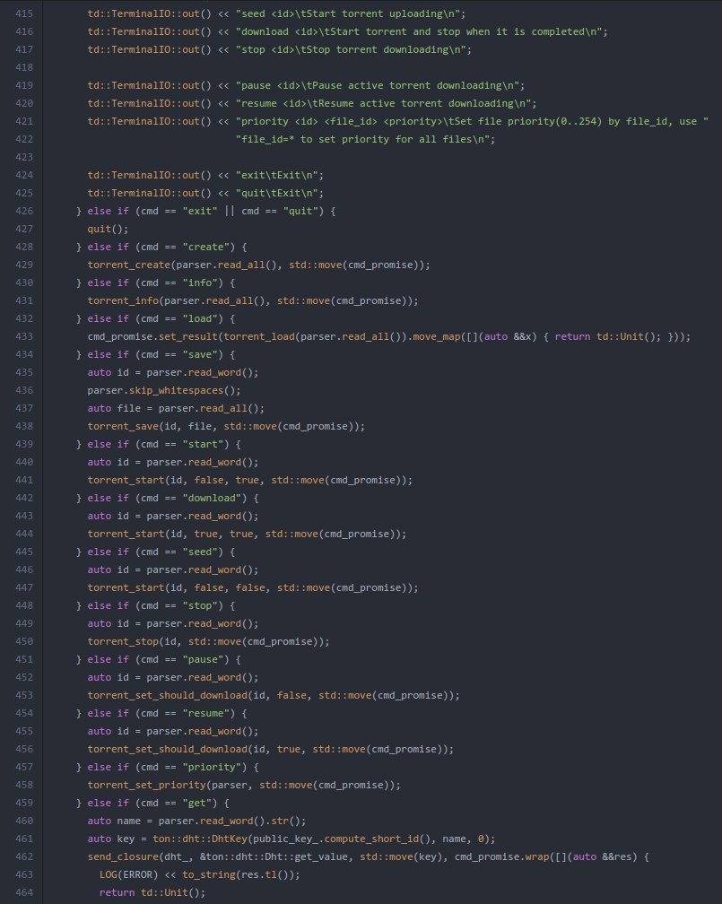Click the "priority" string literal on line 457

pos(212,767)
